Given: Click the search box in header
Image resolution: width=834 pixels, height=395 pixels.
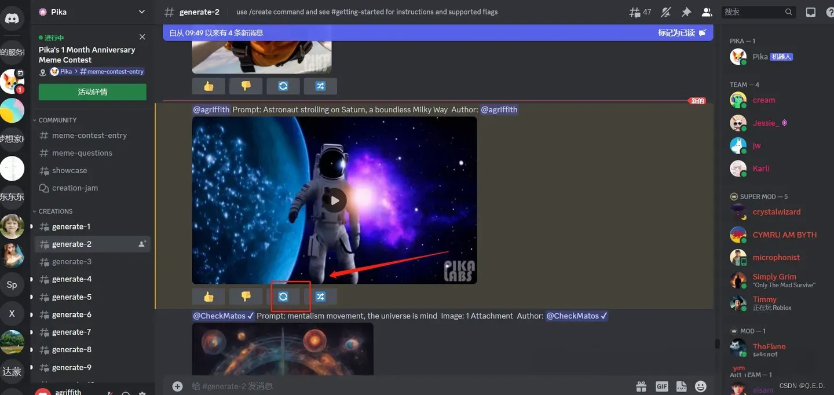Looking at the screenshot, I should 759,12.
